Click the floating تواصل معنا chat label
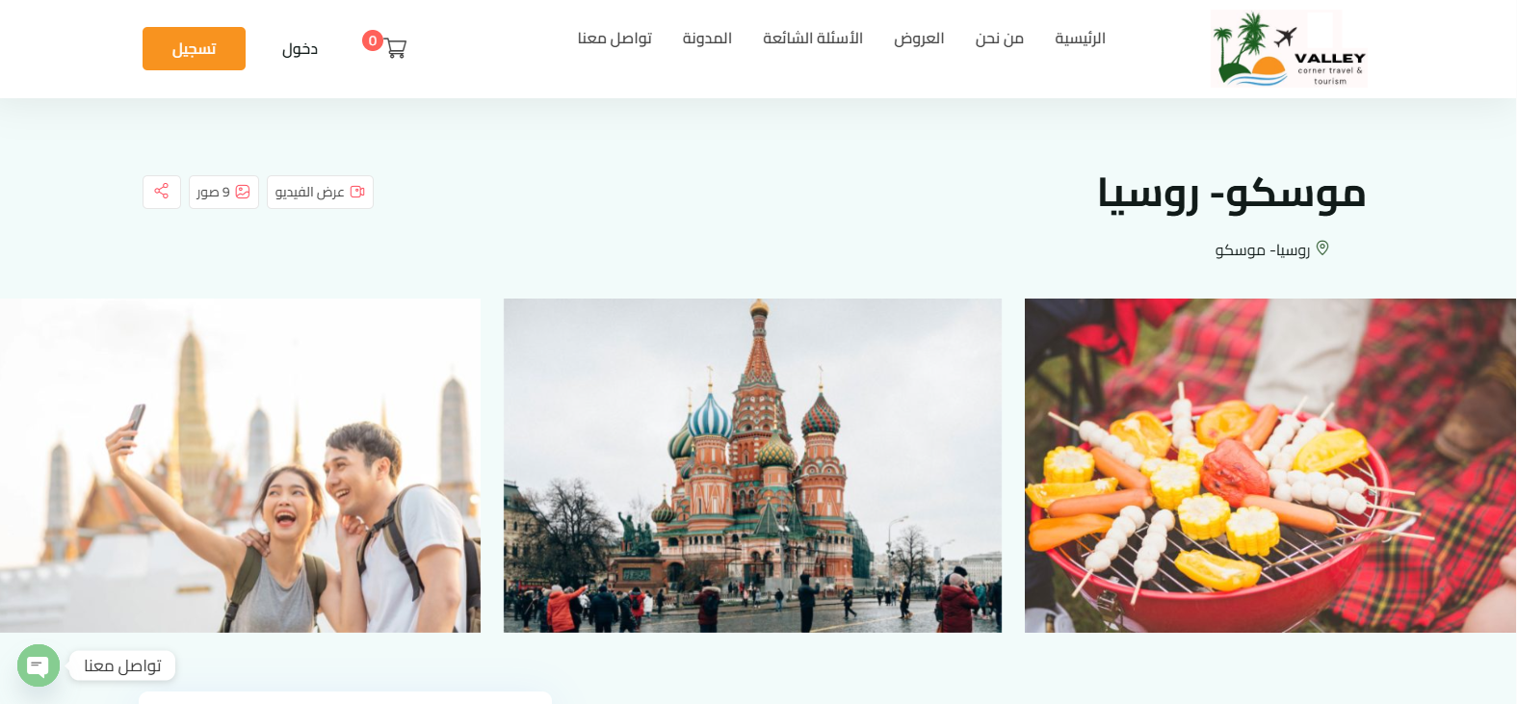 [122, 665]
